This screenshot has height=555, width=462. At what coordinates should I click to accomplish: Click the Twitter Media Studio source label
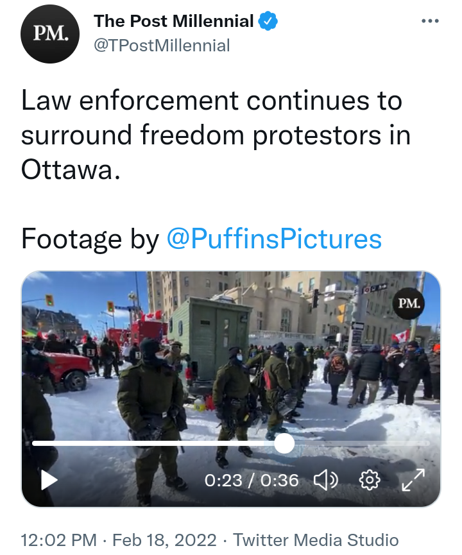point(316,540)
